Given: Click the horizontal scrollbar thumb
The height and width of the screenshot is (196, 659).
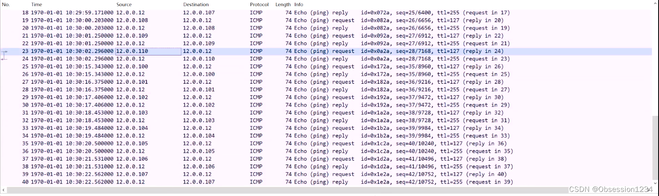Looking at the screenshot, I should click(288, 190).
